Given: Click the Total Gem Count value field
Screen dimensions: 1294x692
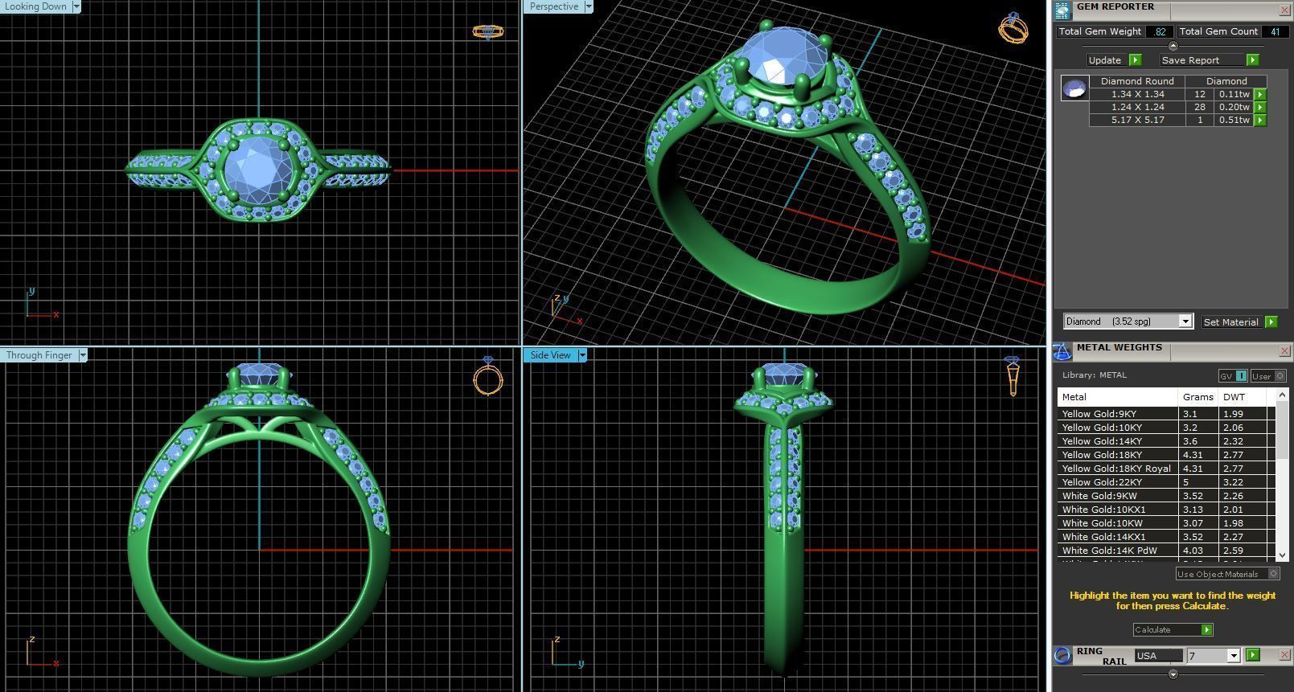Looking at the screenshot, I should pyautogui.click(x=1275, y=31).
